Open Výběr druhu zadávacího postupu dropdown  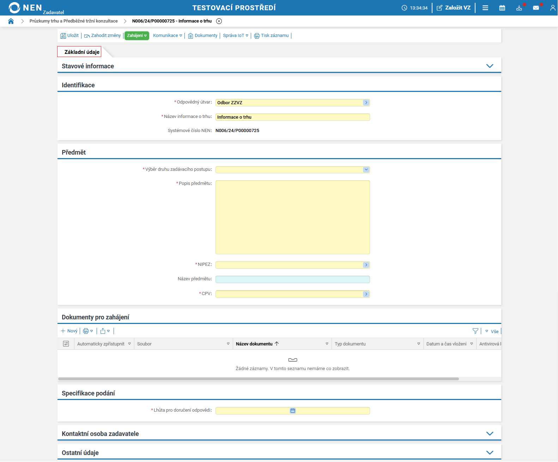[x=366, y=170]
